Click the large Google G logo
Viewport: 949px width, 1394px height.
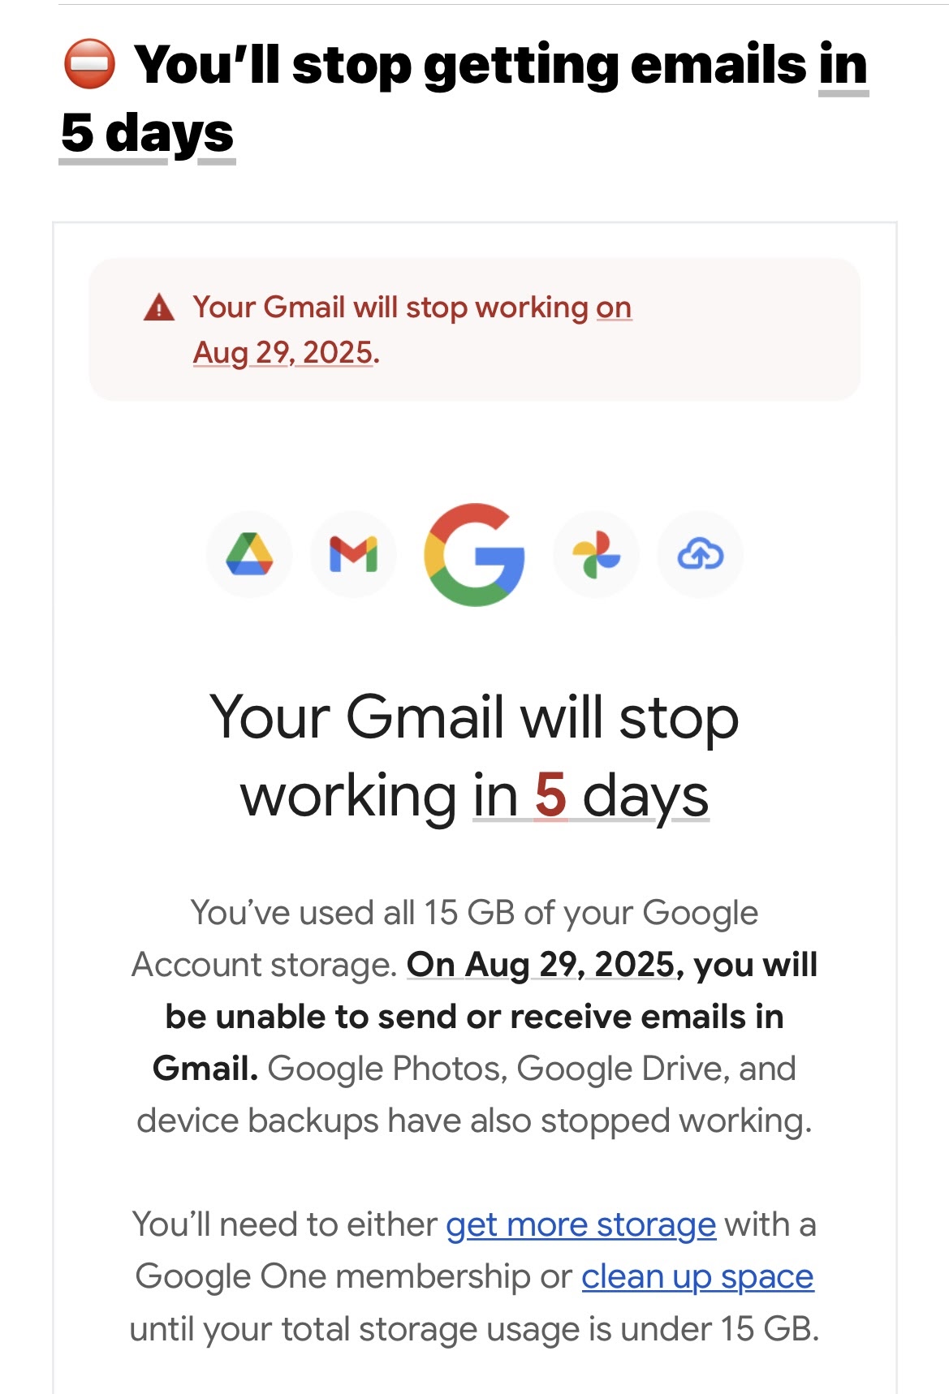(x=474, y=555)
